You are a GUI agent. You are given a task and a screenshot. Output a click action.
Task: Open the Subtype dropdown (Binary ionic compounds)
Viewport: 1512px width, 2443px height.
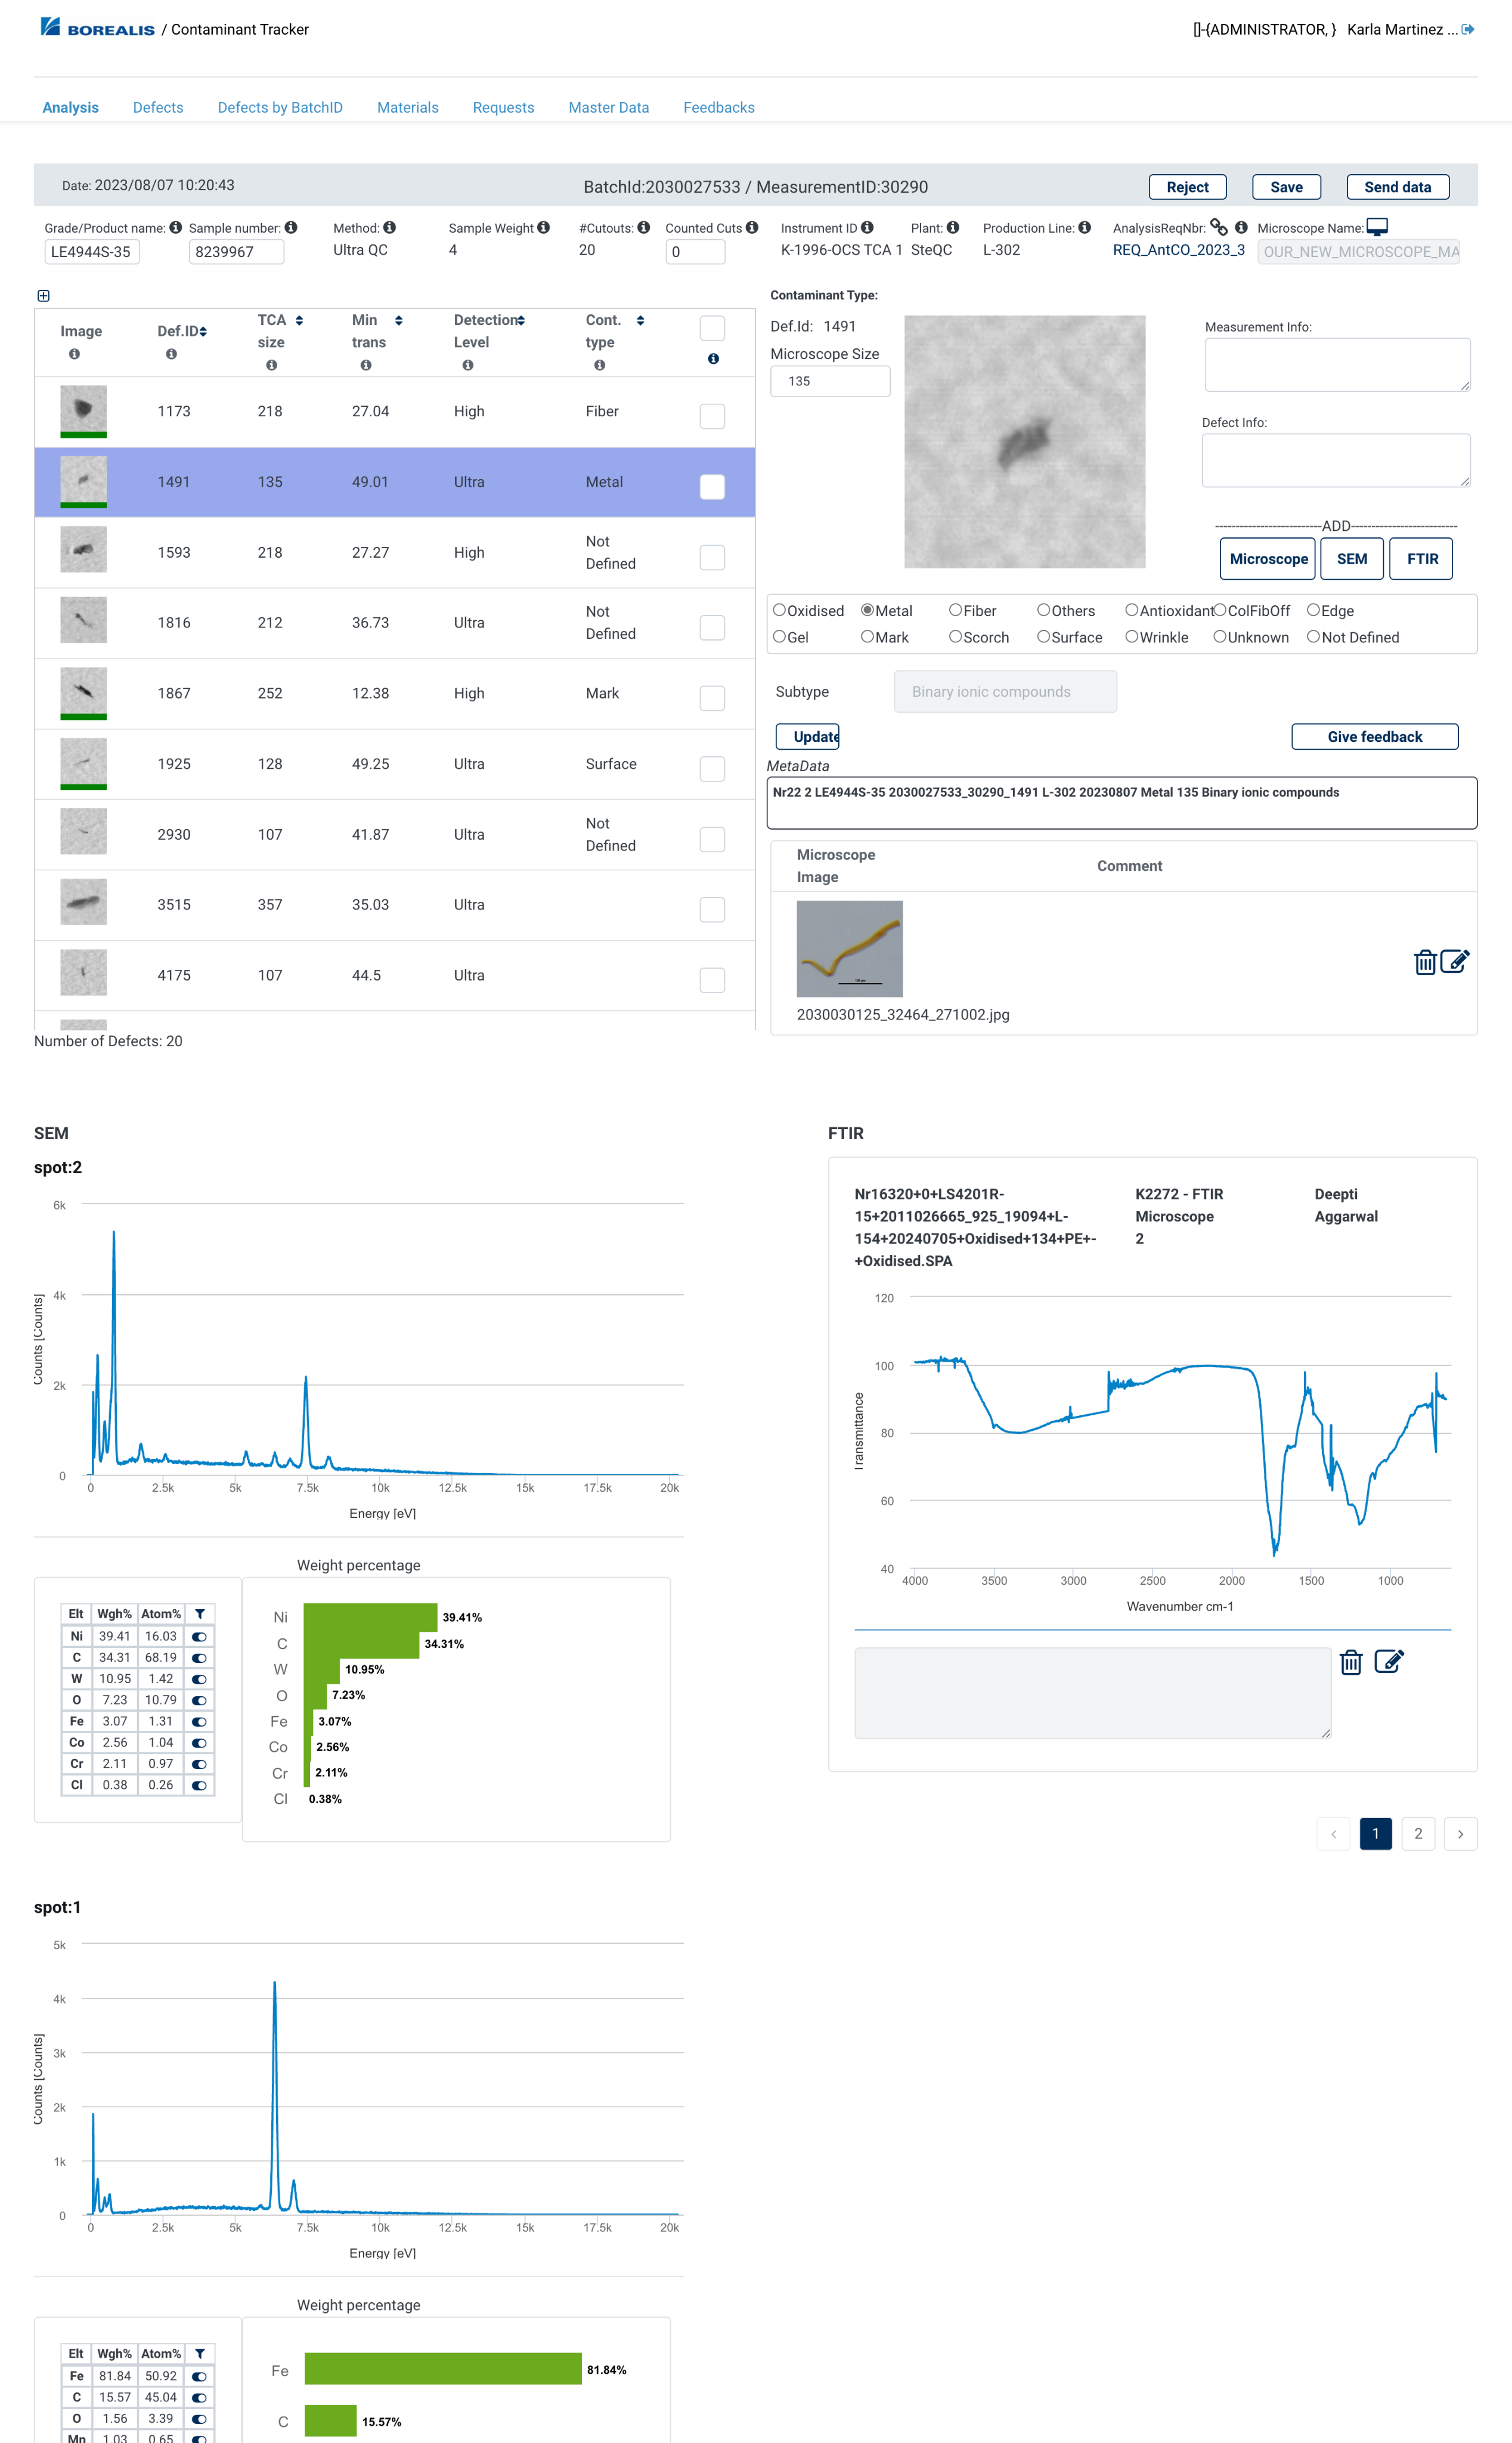pos(1004,691)
